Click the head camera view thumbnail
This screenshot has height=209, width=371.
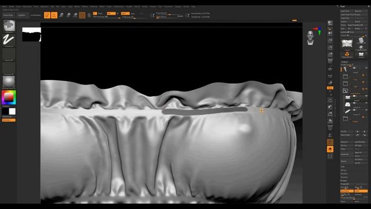(310, 38)
